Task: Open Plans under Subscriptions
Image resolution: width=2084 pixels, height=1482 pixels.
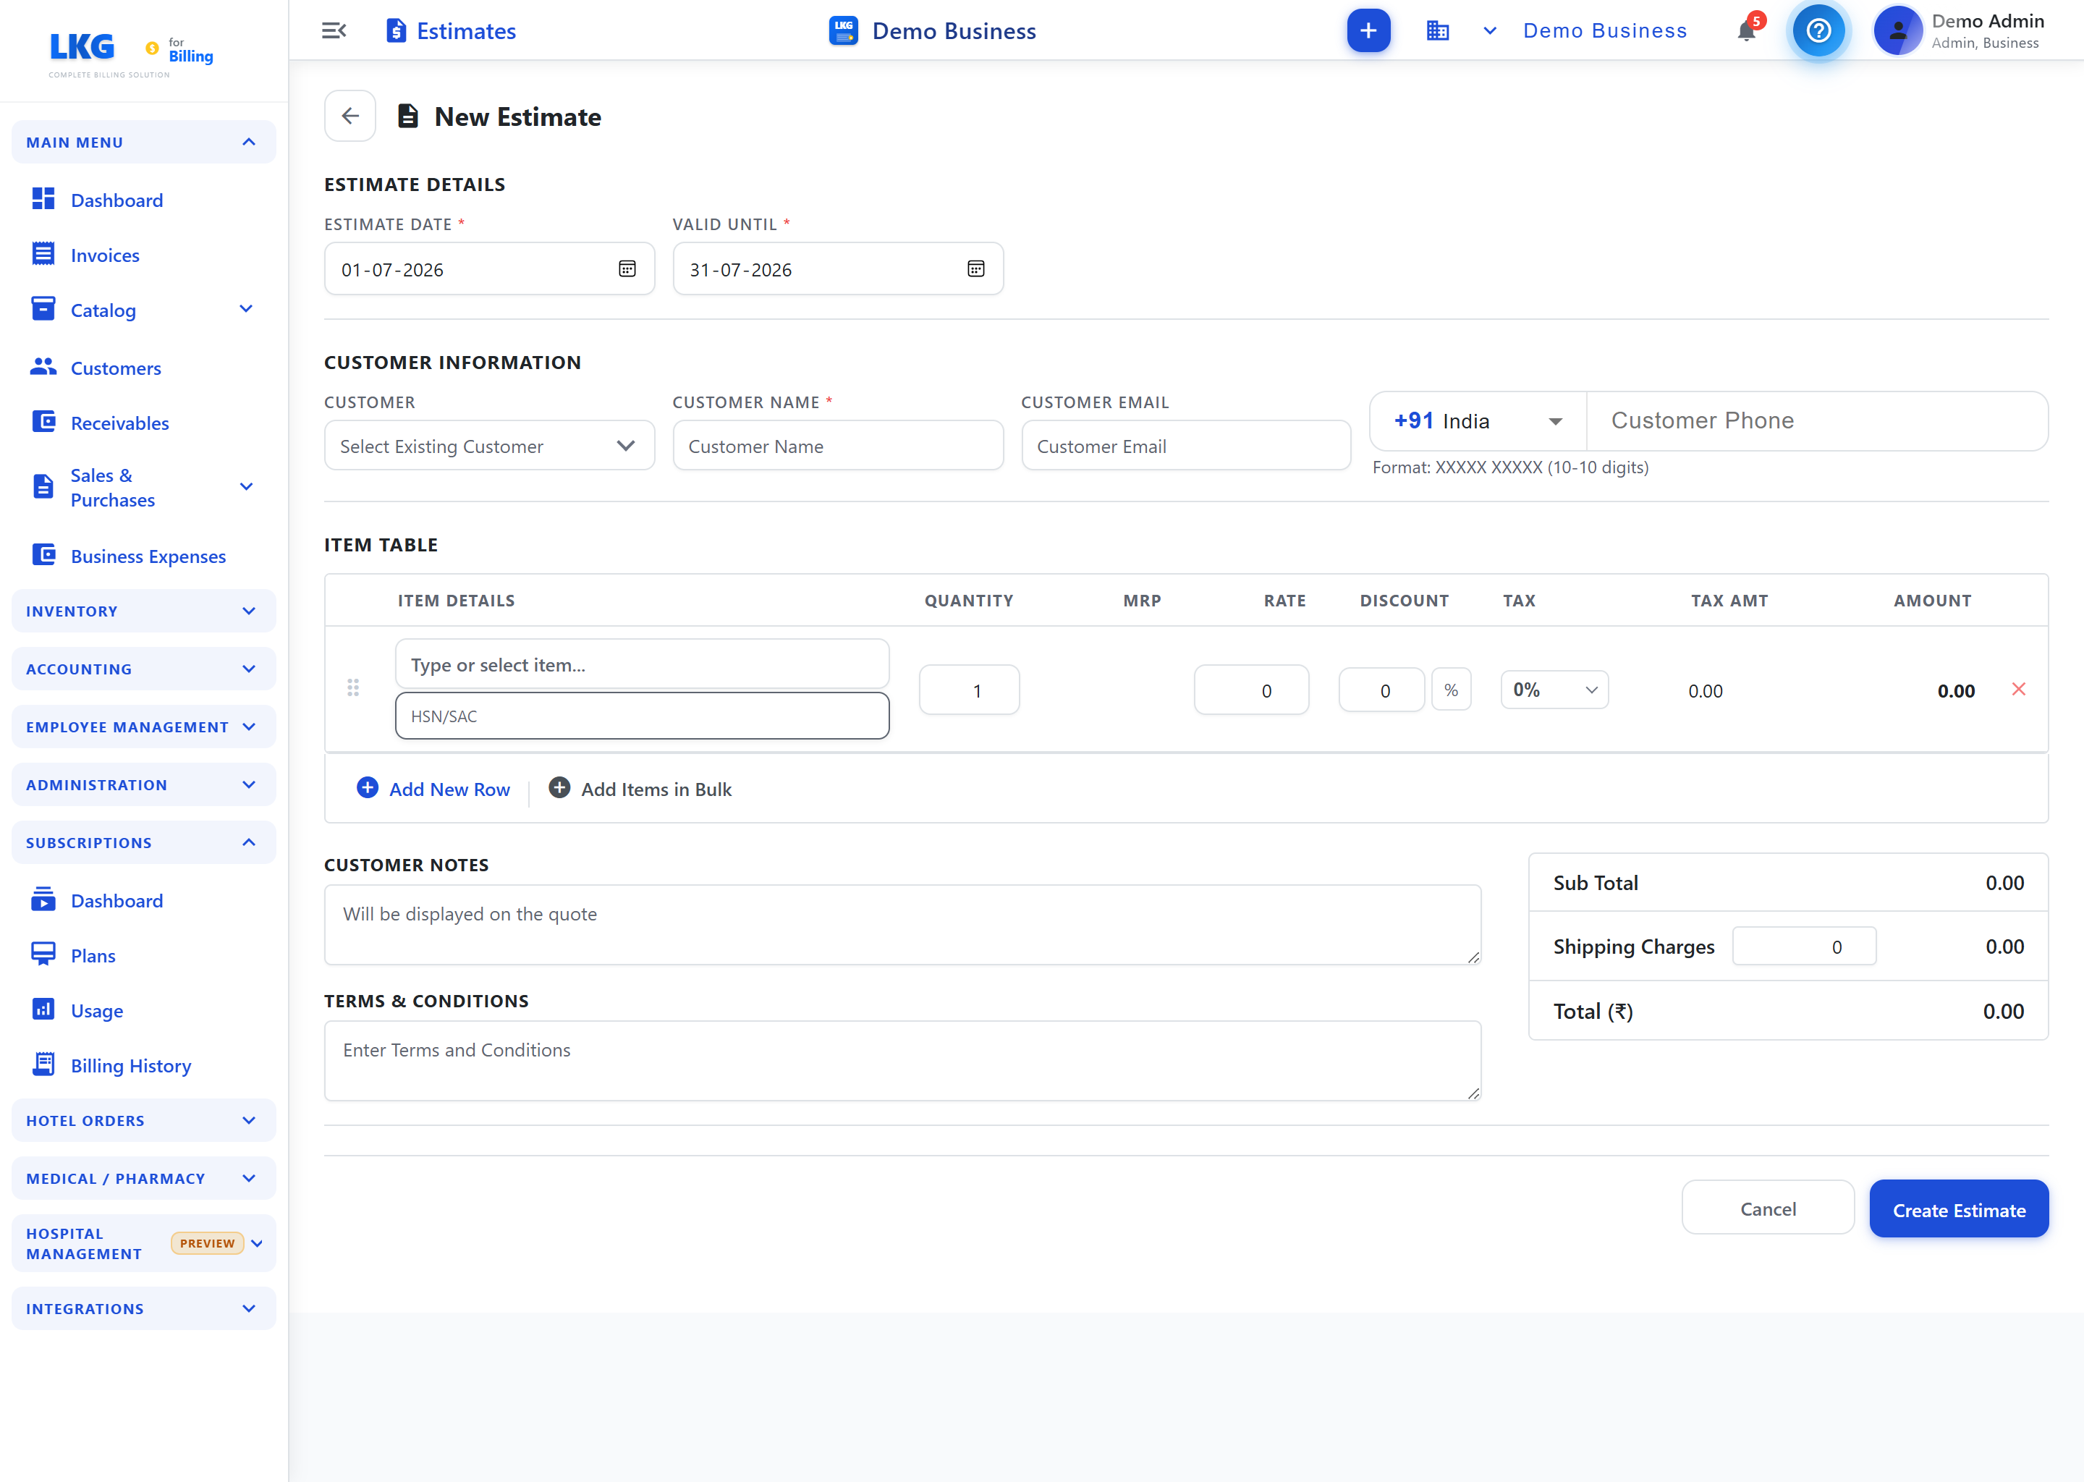Action: 93,955
